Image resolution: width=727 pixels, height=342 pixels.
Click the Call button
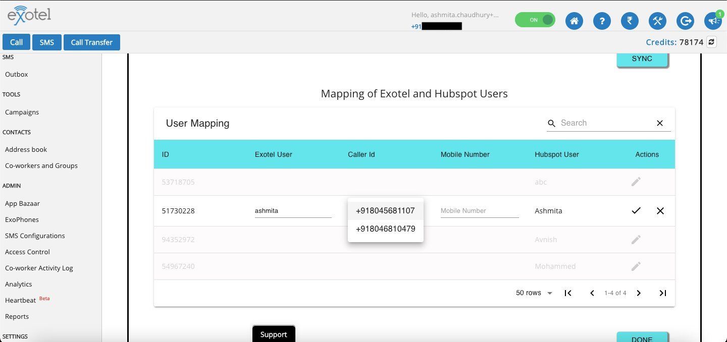[x=16, y=42]
